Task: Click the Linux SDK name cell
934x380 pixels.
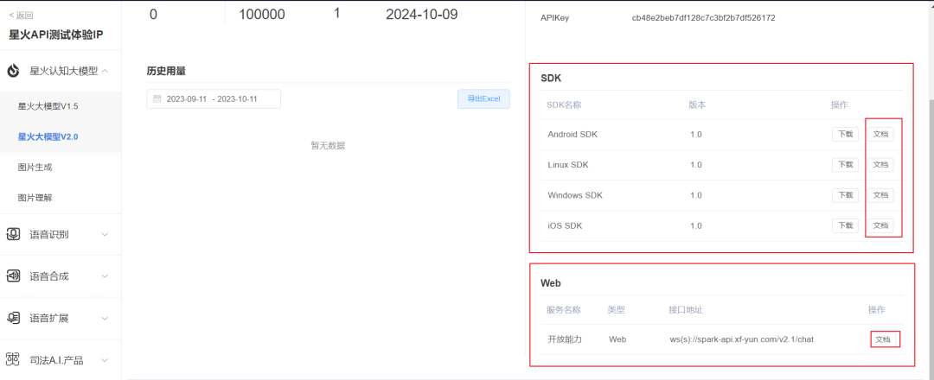Action: click(x=567, y=165)
